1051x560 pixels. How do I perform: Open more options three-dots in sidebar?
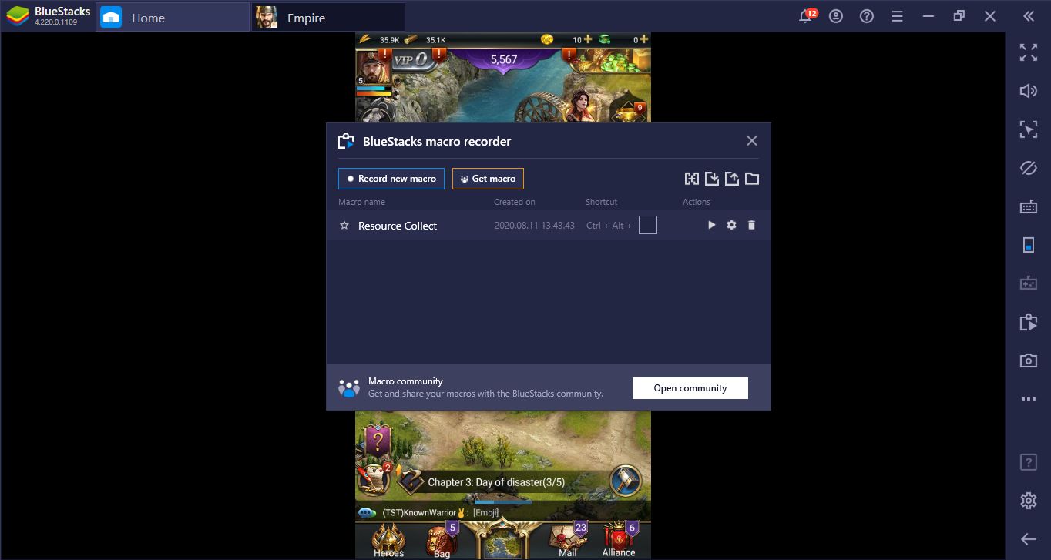pos(1029,399)
